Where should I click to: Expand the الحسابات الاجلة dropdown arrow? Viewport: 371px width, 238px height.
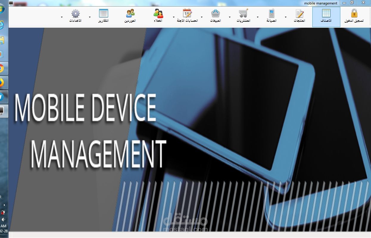[174, 17]
